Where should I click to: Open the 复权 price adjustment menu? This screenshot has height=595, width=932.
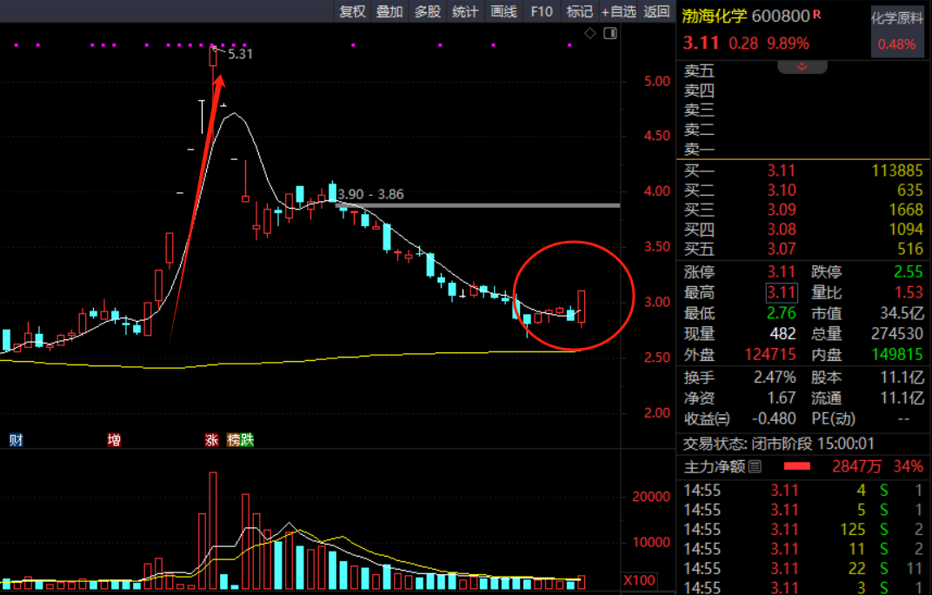352,11
